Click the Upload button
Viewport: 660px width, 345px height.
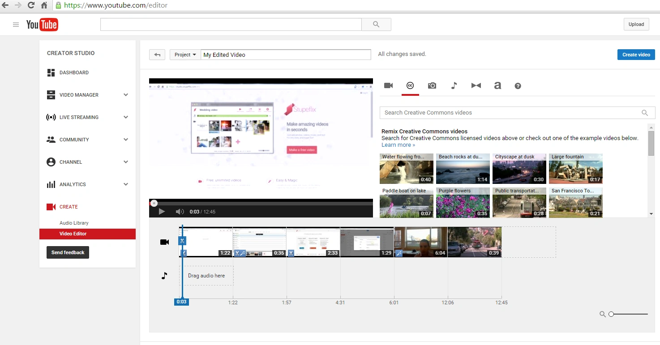click(636, 24)
